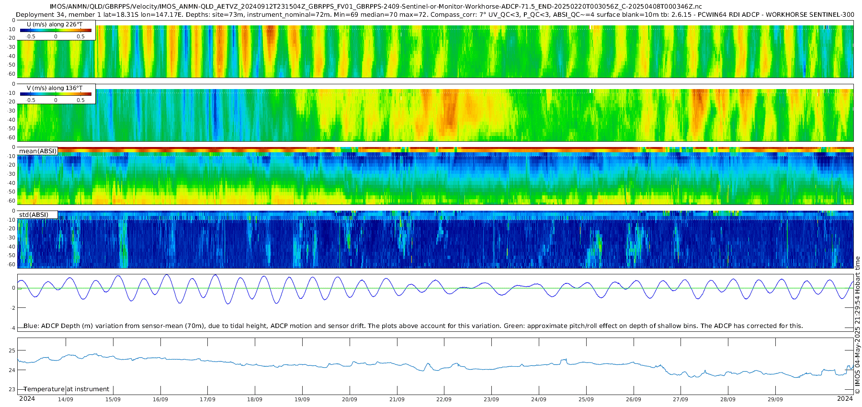
Task: Select the std(ABSI) panel label
Action: click(38, 215)
